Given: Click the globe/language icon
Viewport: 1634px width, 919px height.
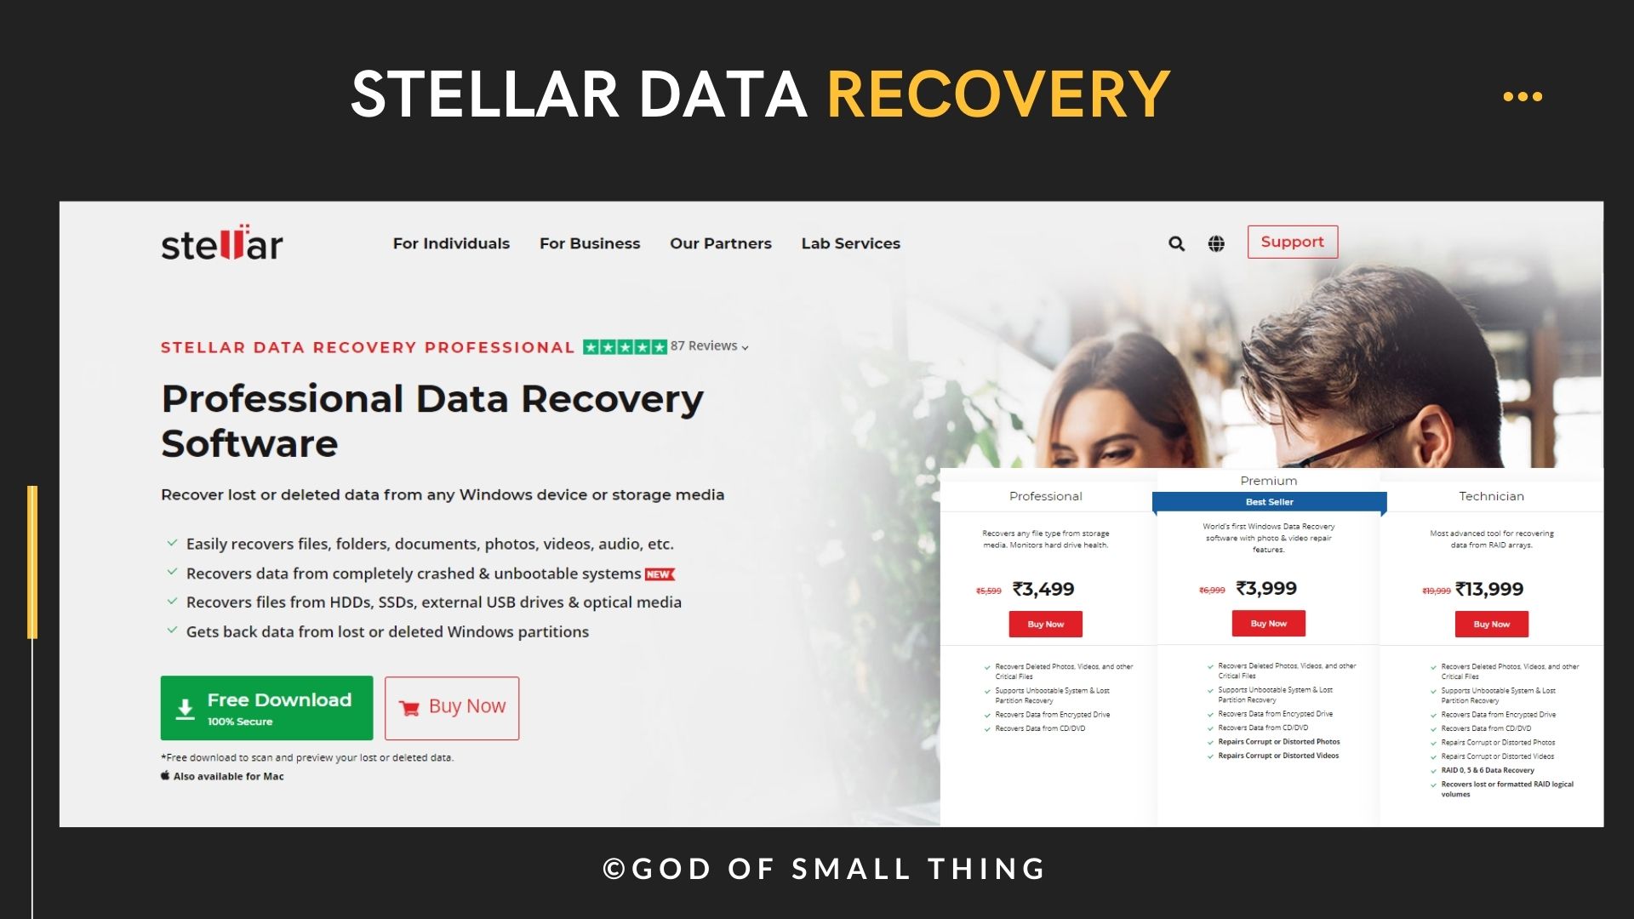Looking at the screenshot, I should (x=1216, y=243).
